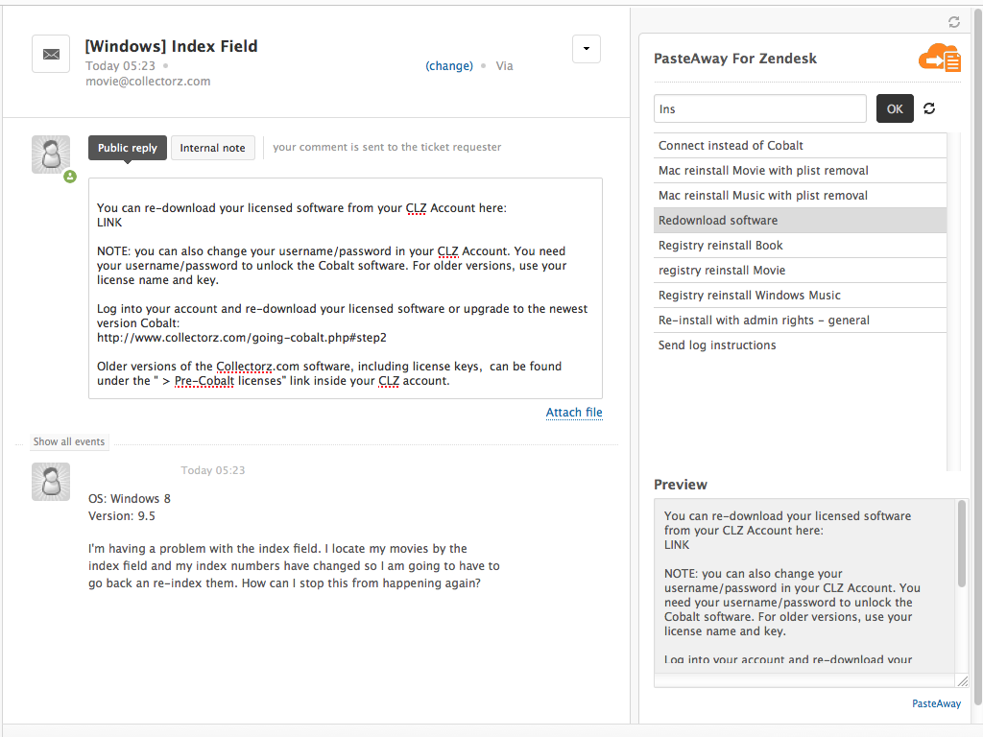Image resolution: width=983 pixels, height=737 pixels.
Task: Click the PasteAway cloud logo icon
Action: 940,59
